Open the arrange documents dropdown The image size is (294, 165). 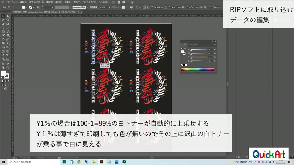click(125, 2)
